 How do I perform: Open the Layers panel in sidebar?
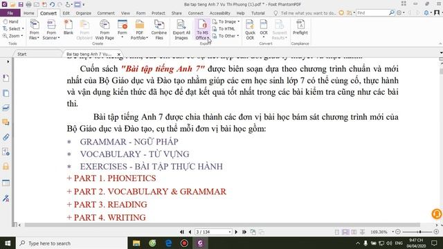6,108
